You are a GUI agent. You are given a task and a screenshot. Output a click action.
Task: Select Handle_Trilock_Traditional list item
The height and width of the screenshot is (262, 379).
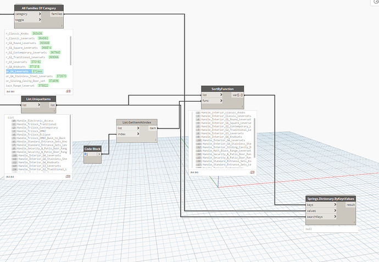[x=36, y=124]
